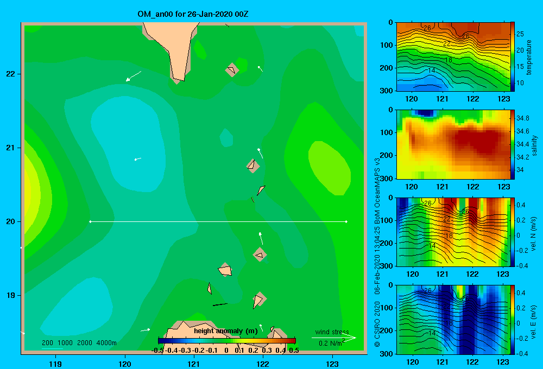The height and width of the screenshot is (369, 543).
Task: Click the vel. N color scale bar
Action: pyautogui.click(x=513, y=232)
